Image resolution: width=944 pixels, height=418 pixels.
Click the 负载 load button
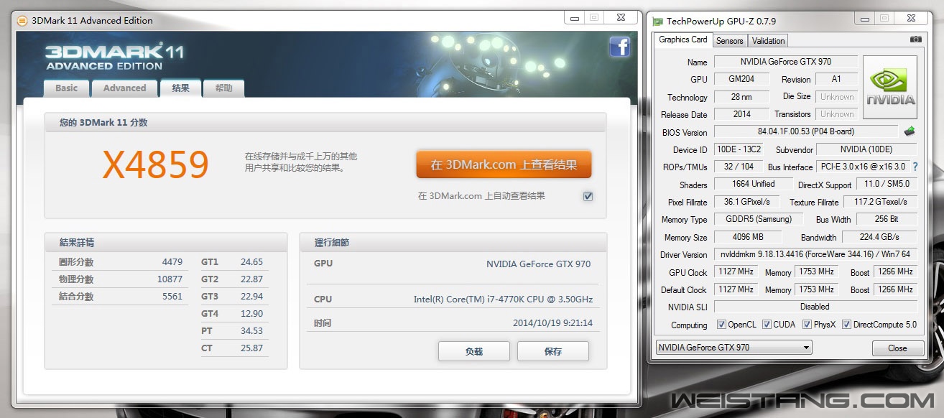(x=474, y=351)
